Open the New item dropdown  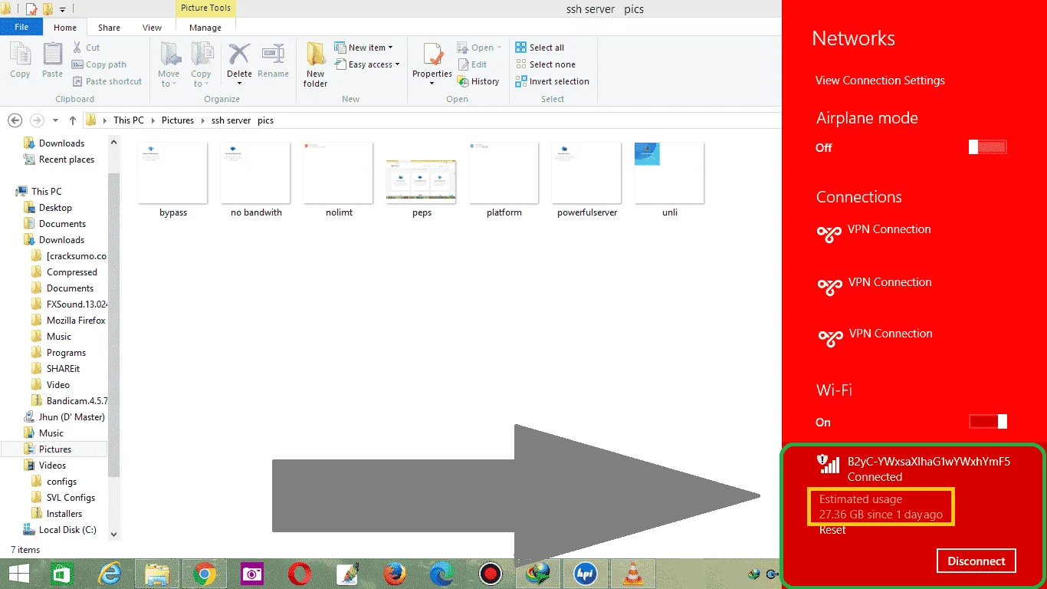click(x=364, y=48)
